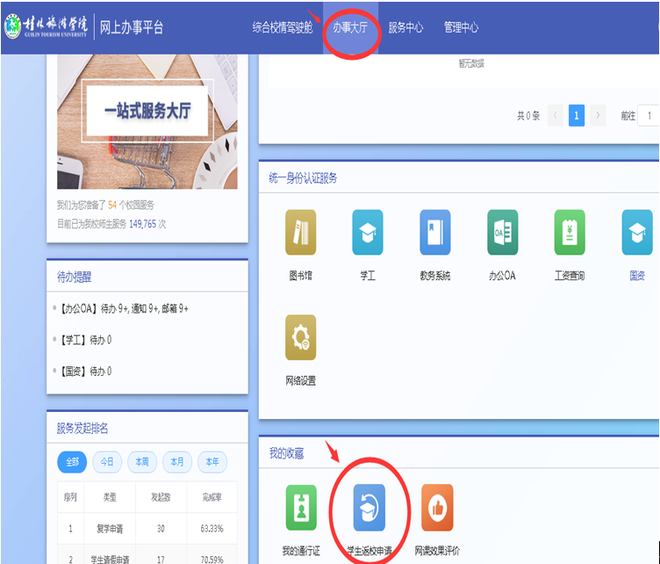Click the 复学申请 row in ranking table
The image size is (660, 564).
pos(147,528)
